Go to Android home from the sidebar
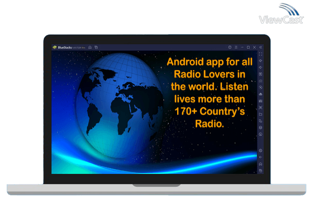 tap(261, 164)
